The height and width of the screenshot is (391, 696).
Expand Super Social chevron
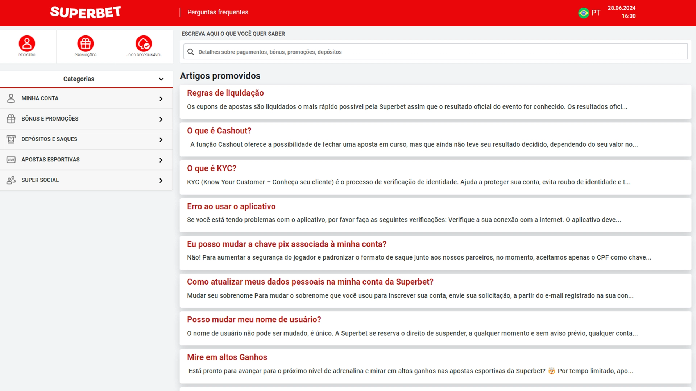pos(161,181)
